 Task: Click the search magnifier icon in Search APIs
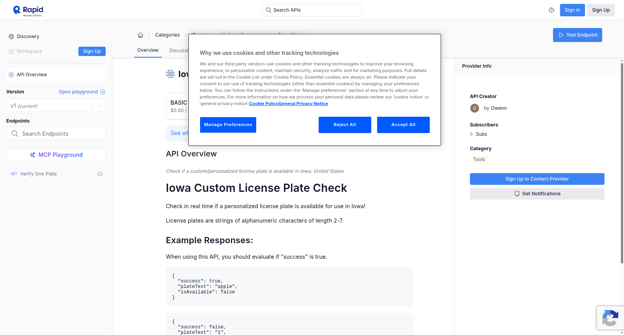[x=269, y=10]
